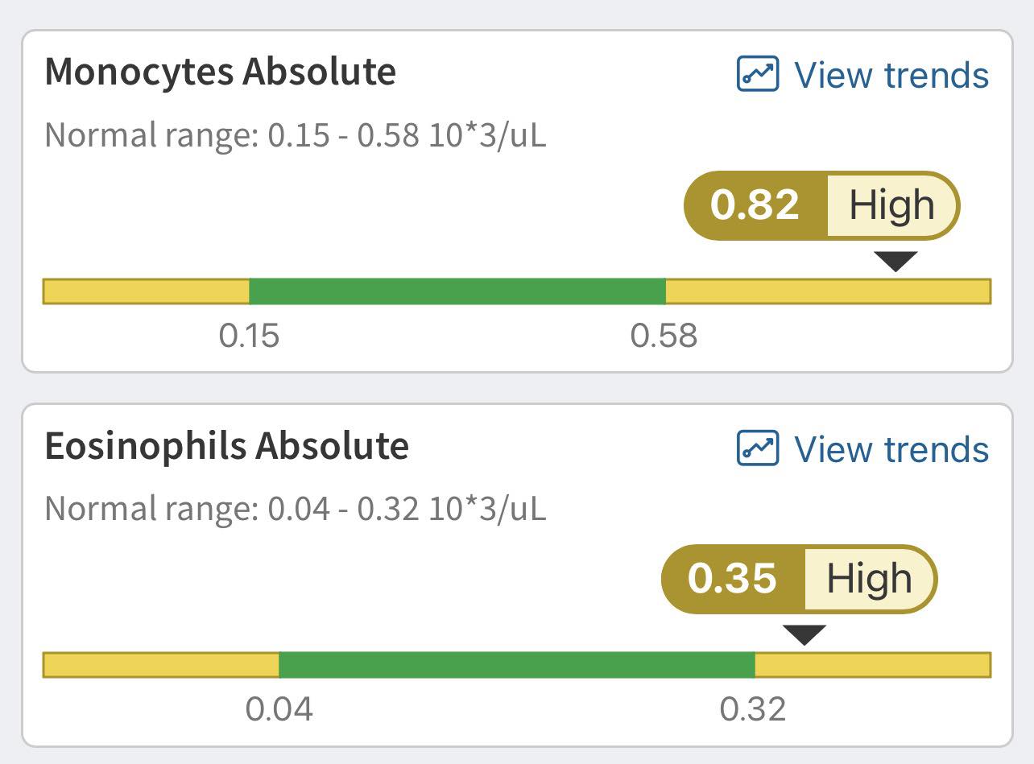Click the trend chart icon for Eosinophils Absolute
Image resolution: width=1034 pixels, height=764 pixels.
click(758, 448)
